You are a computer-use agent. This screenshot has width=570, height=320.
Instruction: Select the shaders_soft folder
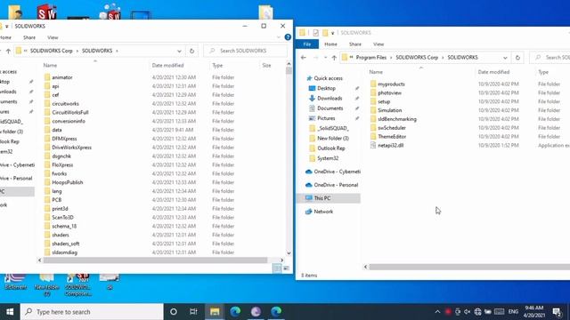[x=65, y=244]
